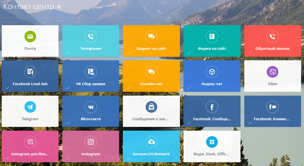Click the Skype, Slack, Office grid icon
This screenshot has height=166, width=304.
point(212,142)
